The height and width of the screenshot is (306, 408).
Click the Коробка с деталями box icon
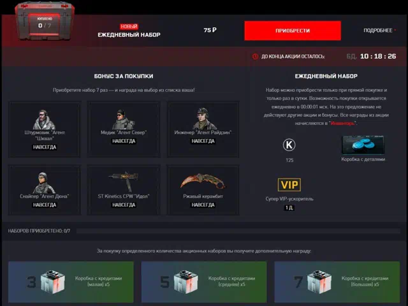tap(363, 145)
